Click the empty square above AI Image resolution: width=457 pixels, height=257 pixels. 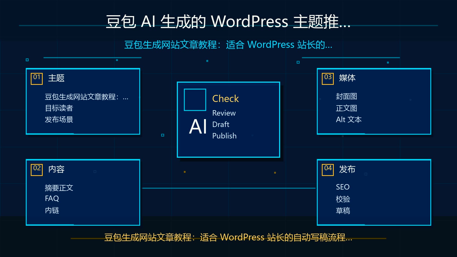(x=195, y=100)
